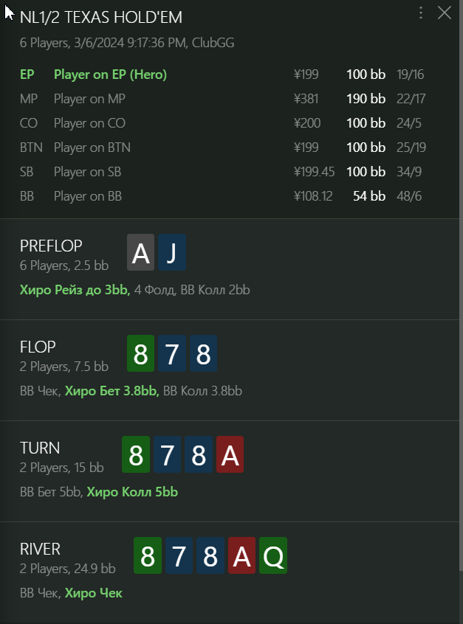463x624 pixels.
Task: Select the red Ace card in river row
Action: (x=242, y=555)
